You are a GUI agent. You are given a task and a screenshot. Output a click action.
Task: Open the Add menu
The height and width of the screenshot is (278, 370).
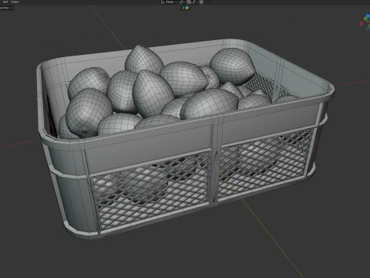(x=5, y=2)
